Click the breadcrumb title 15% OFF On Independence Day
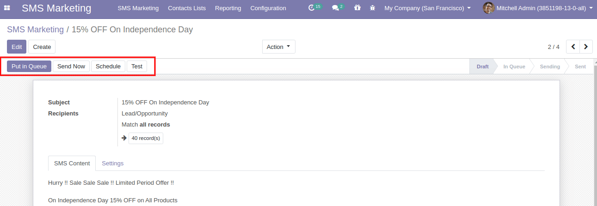 (x=132, y=30)
